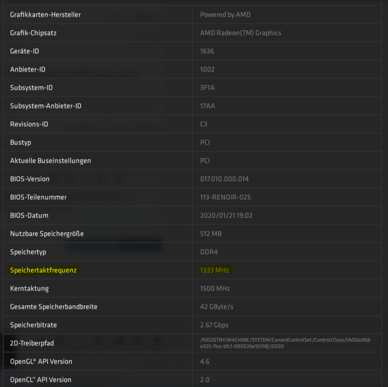This screenshot has width=388, height=387.
Task: Click the OpenGL API Version value 4.6
Action: tap(204, 361)
